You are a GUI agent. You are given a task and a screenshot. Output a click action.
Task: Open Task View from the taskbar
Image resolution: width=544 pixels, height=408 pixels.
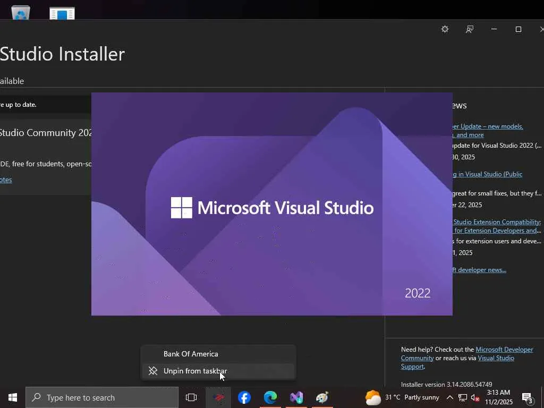191,397
